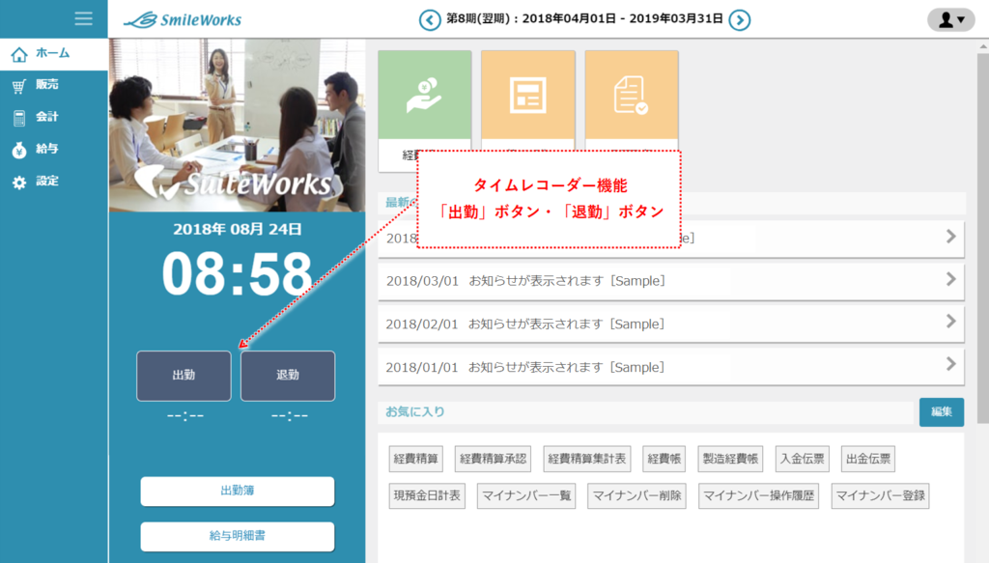Open the 2018/01/01 notice row
This screenshot has height=563, width=989.
671,367
